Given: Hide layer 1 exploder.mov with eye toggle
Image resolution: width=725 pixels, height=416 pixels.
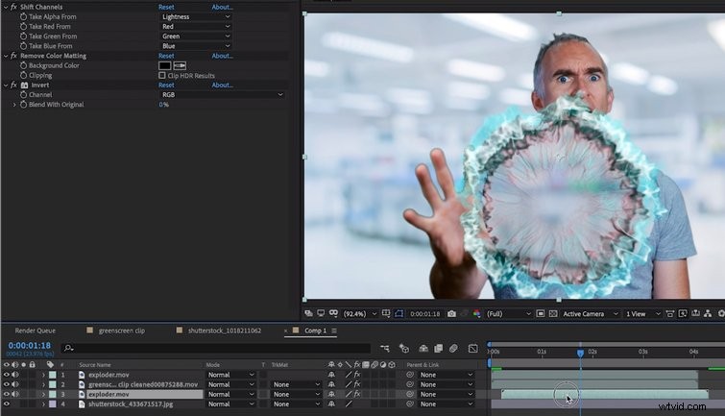Looking at the screenshot, I should 7,375.
